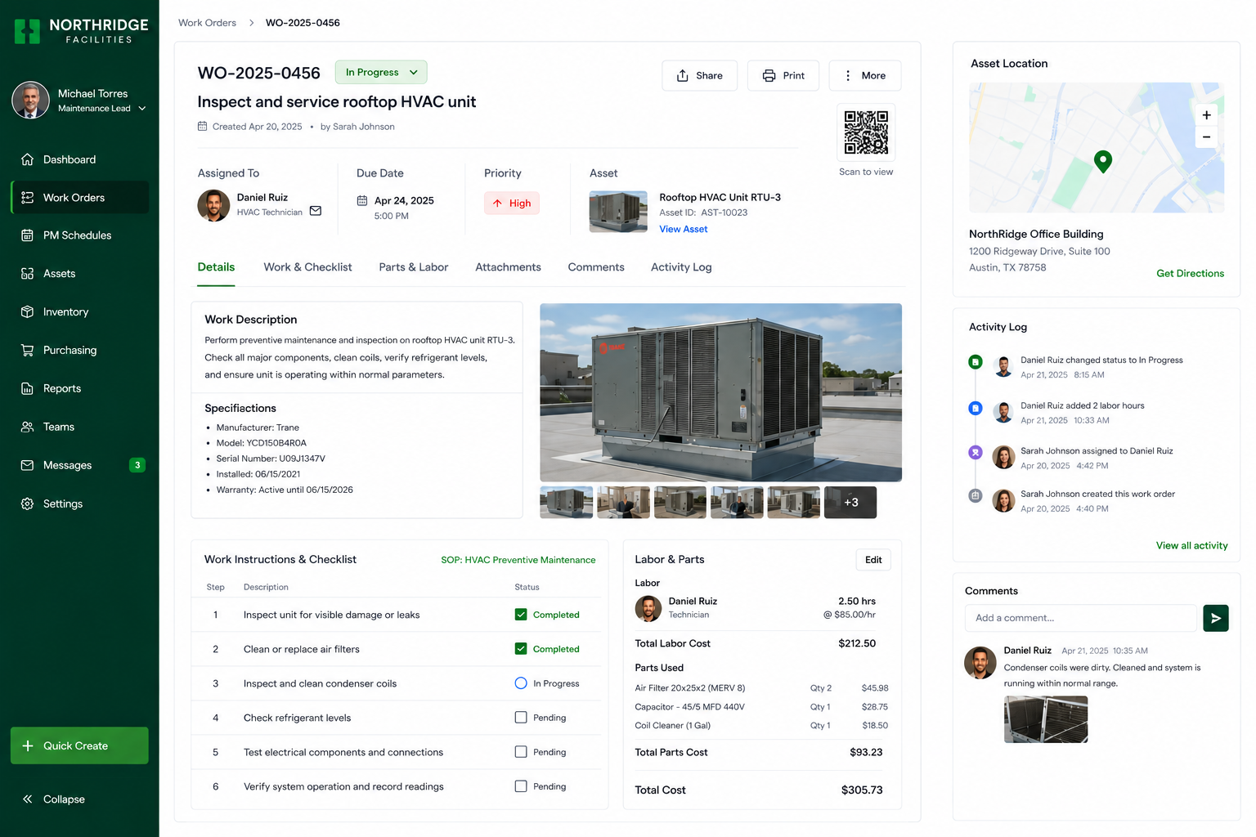
Task: Click the High priority badge
Action: click(x=512, y=204)
